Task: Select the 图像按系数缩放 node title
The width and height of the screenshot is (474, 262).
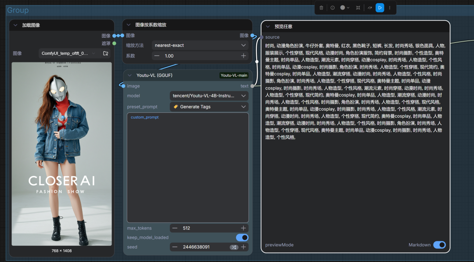Action: [151, 25]
